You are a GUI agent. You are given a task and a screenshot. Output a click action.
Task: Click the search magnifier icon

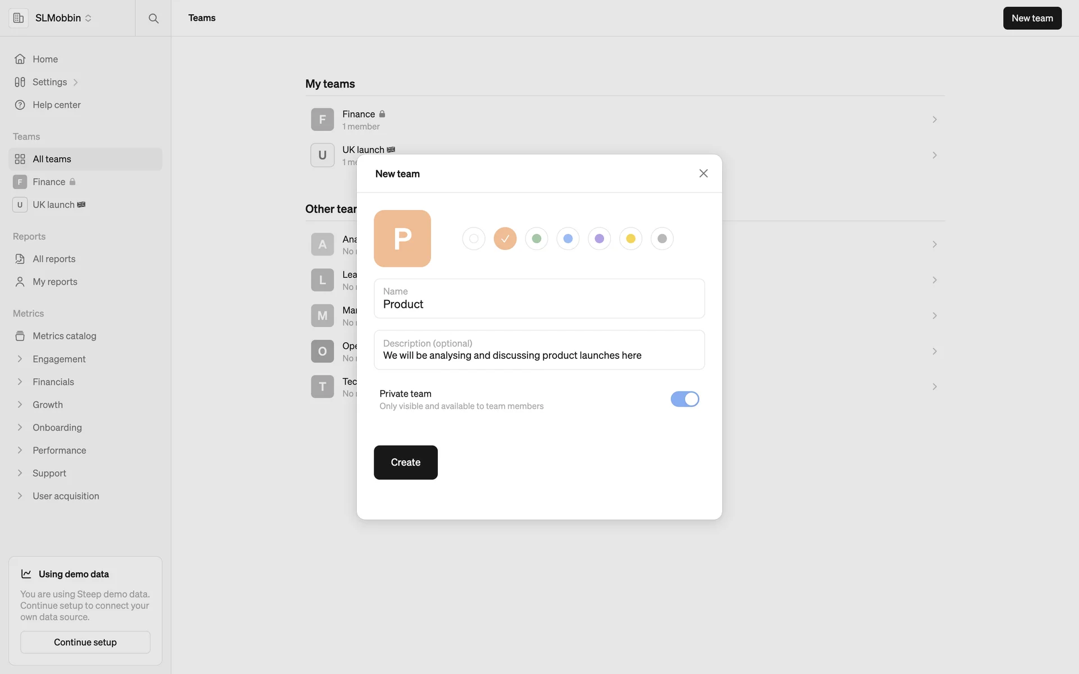point(153,18)
